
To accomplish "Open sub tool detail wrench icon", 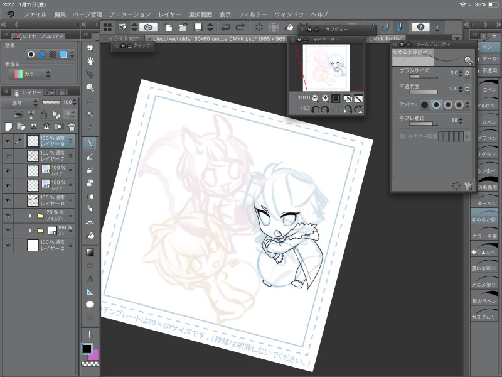I will pos(468,185).
